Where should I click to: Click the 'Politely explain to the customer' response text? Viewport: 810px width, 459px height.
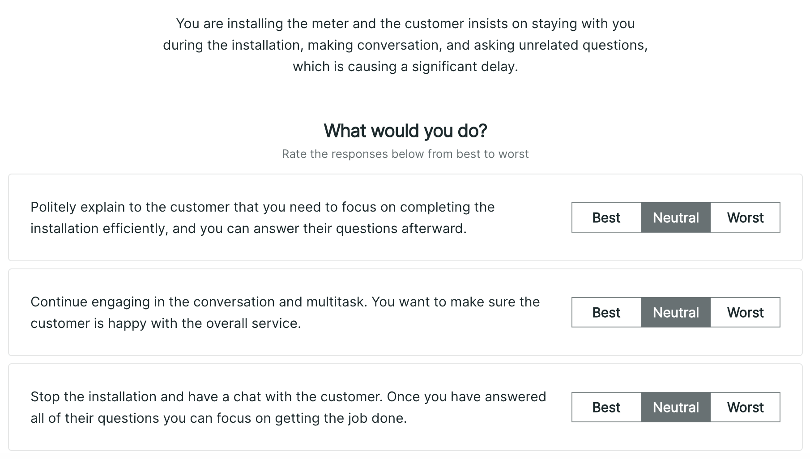(262, 207)
